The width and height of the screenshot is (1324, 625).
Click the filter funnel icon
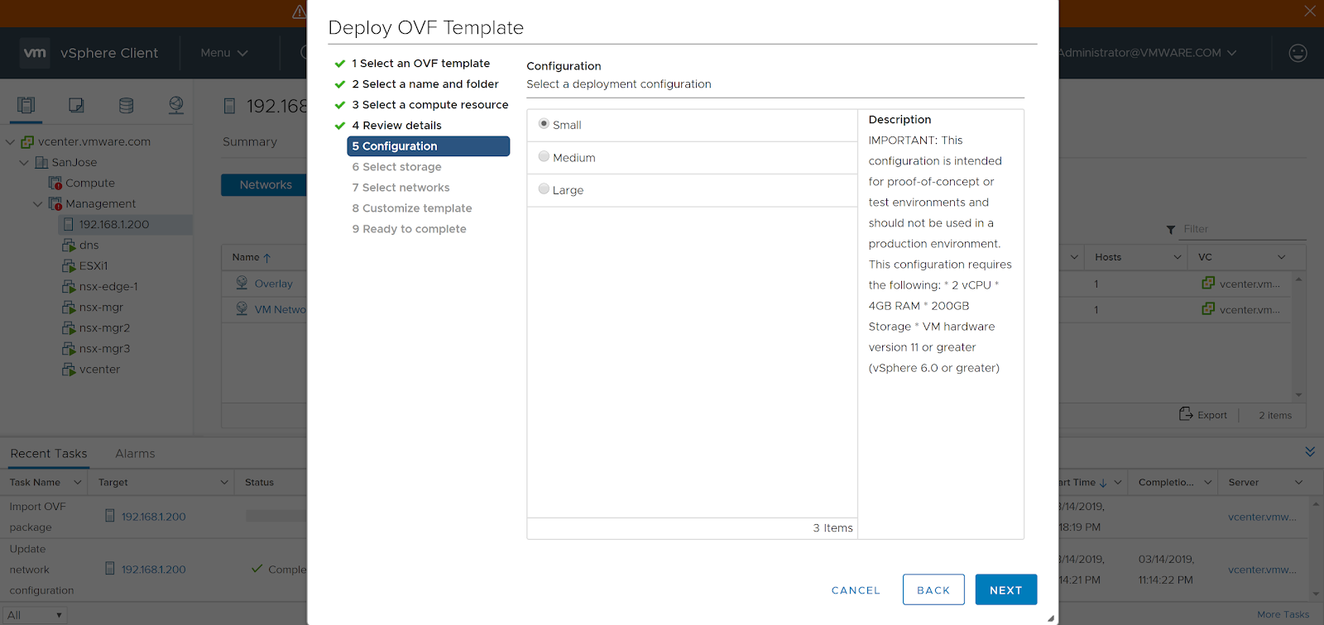(1171, 230)
